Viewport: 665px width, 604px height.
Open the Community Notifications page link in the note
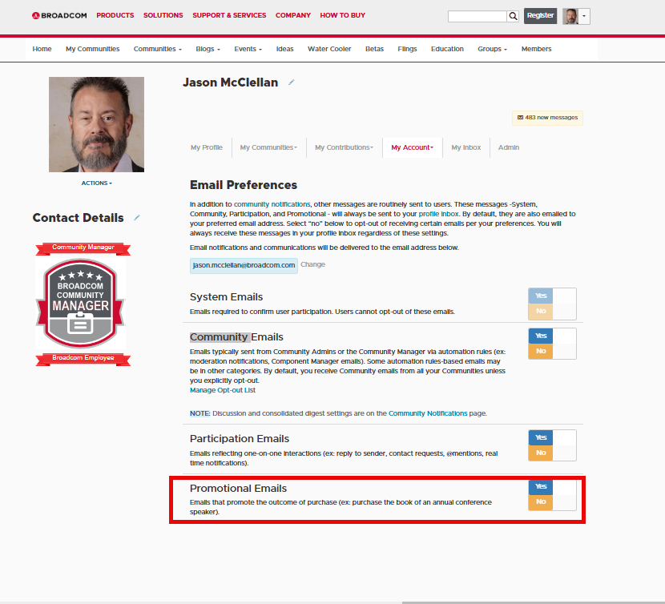point(428,413)
